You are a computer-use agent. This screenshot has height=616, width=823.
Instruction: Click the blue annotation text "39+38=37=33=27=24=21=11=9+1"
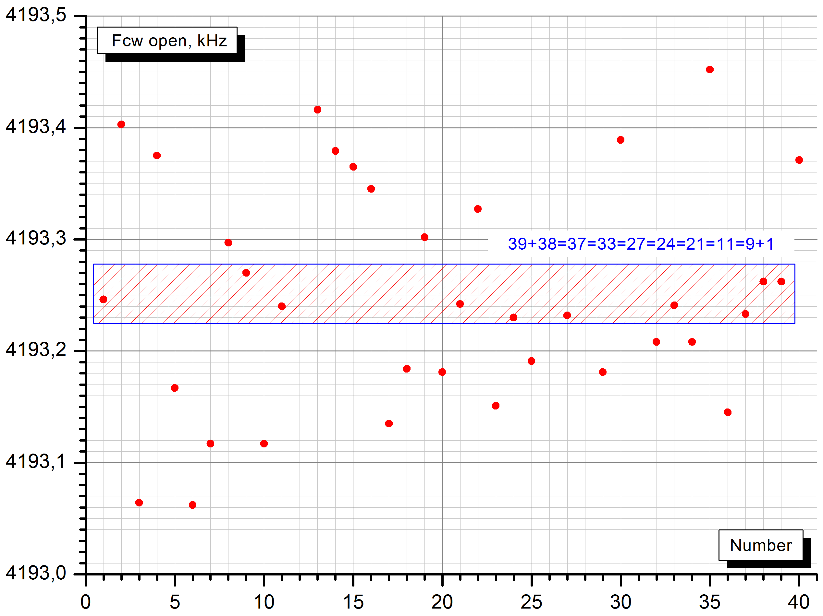point(641,244)
